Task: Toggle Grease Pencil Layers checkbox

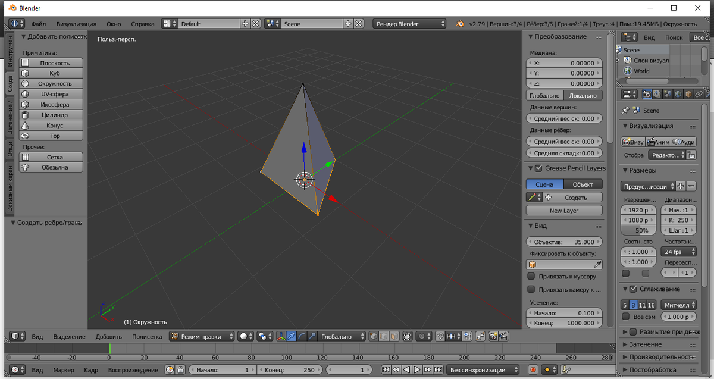Action: (538, 168)
